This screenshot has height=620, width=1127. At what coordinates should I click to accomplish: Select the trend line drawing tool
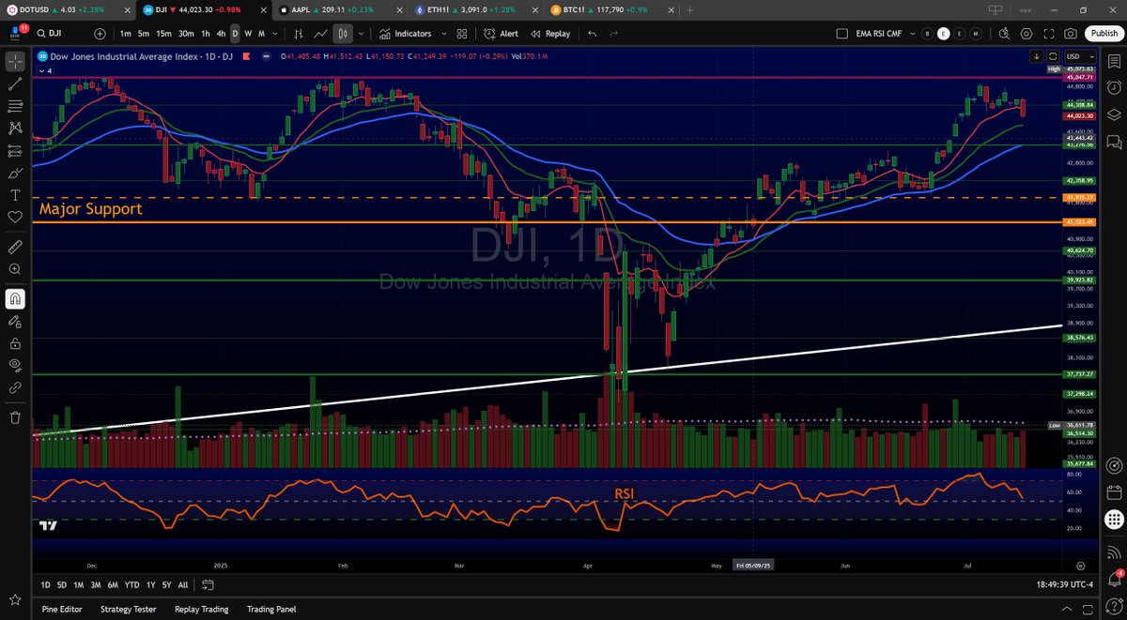(x=15, y=83)
